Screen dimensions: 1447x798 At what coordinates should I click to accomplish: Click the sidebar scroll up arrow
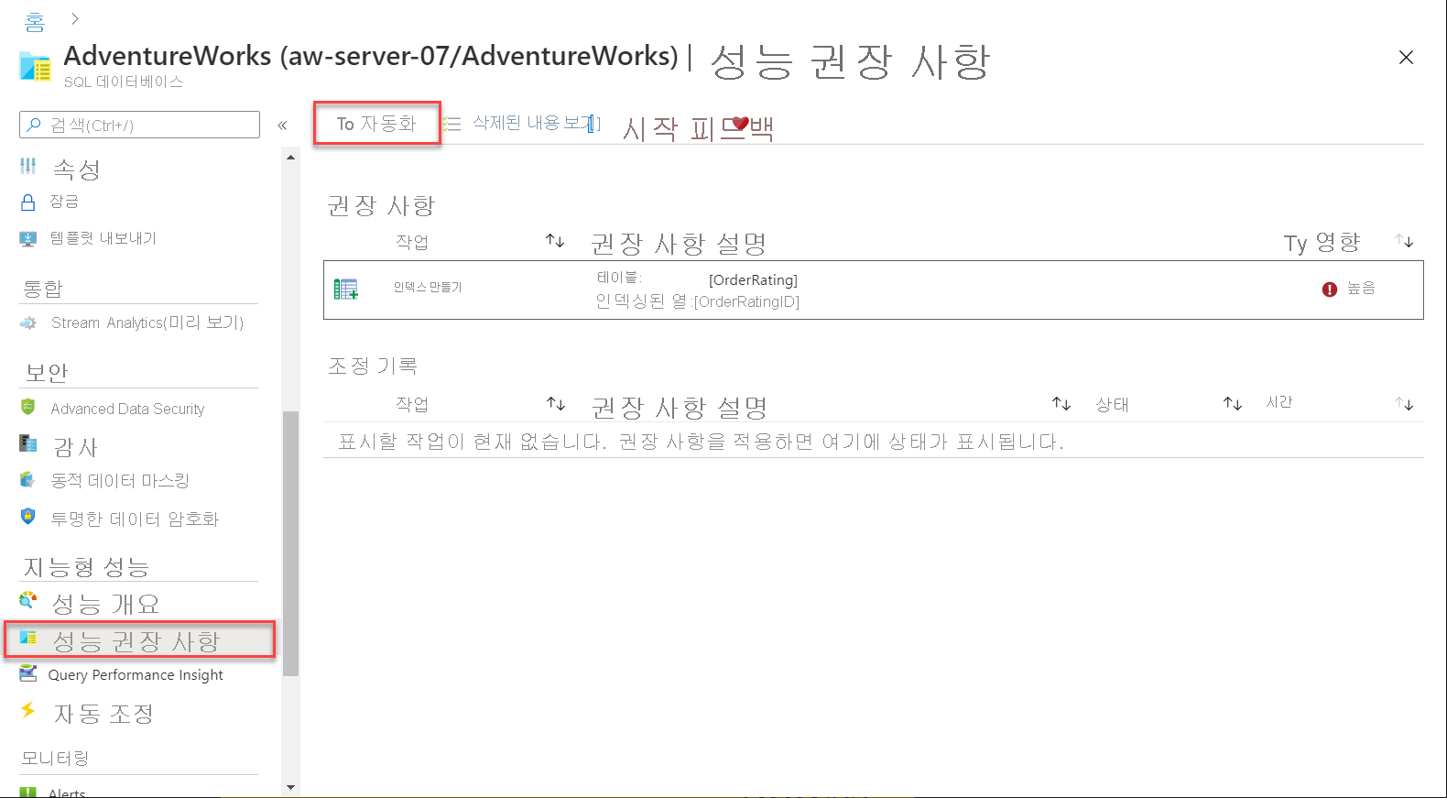coord(291,158)
